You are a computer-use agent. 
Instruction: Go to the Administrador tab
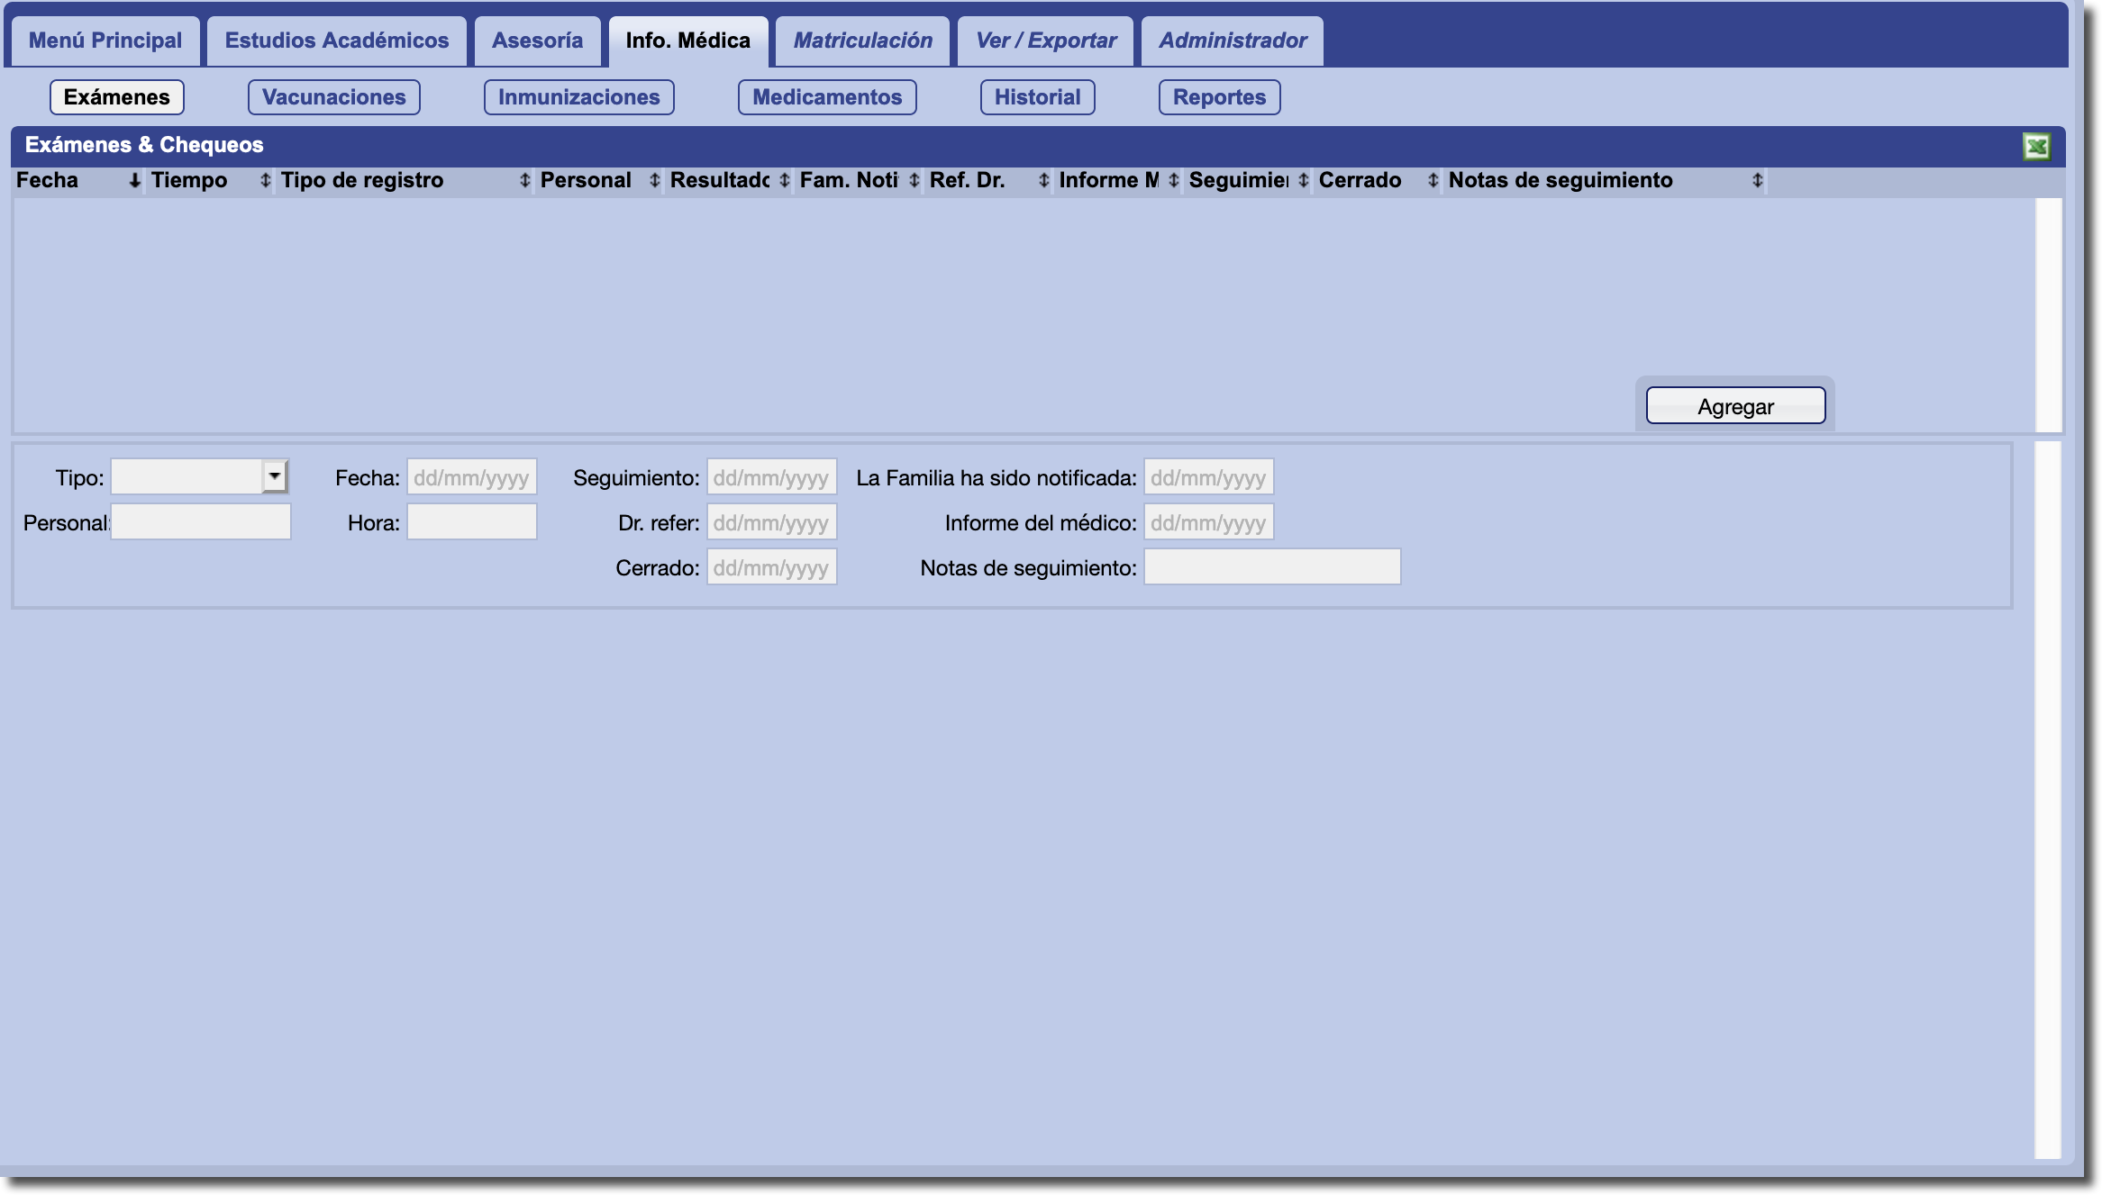pos(1232,41)
